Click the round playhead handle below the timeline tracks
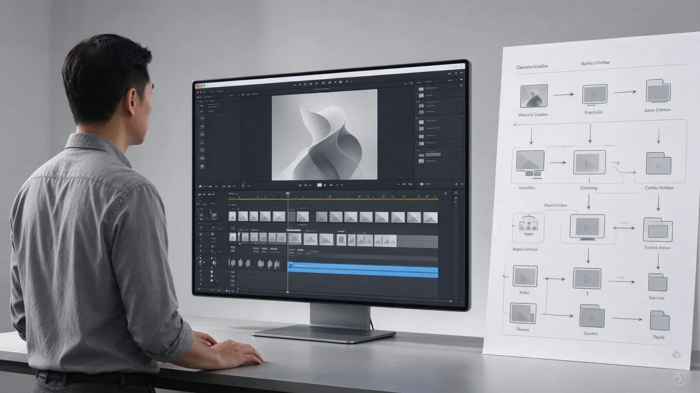The width and height of the screenshot is (700, 393). pos(287,291)
